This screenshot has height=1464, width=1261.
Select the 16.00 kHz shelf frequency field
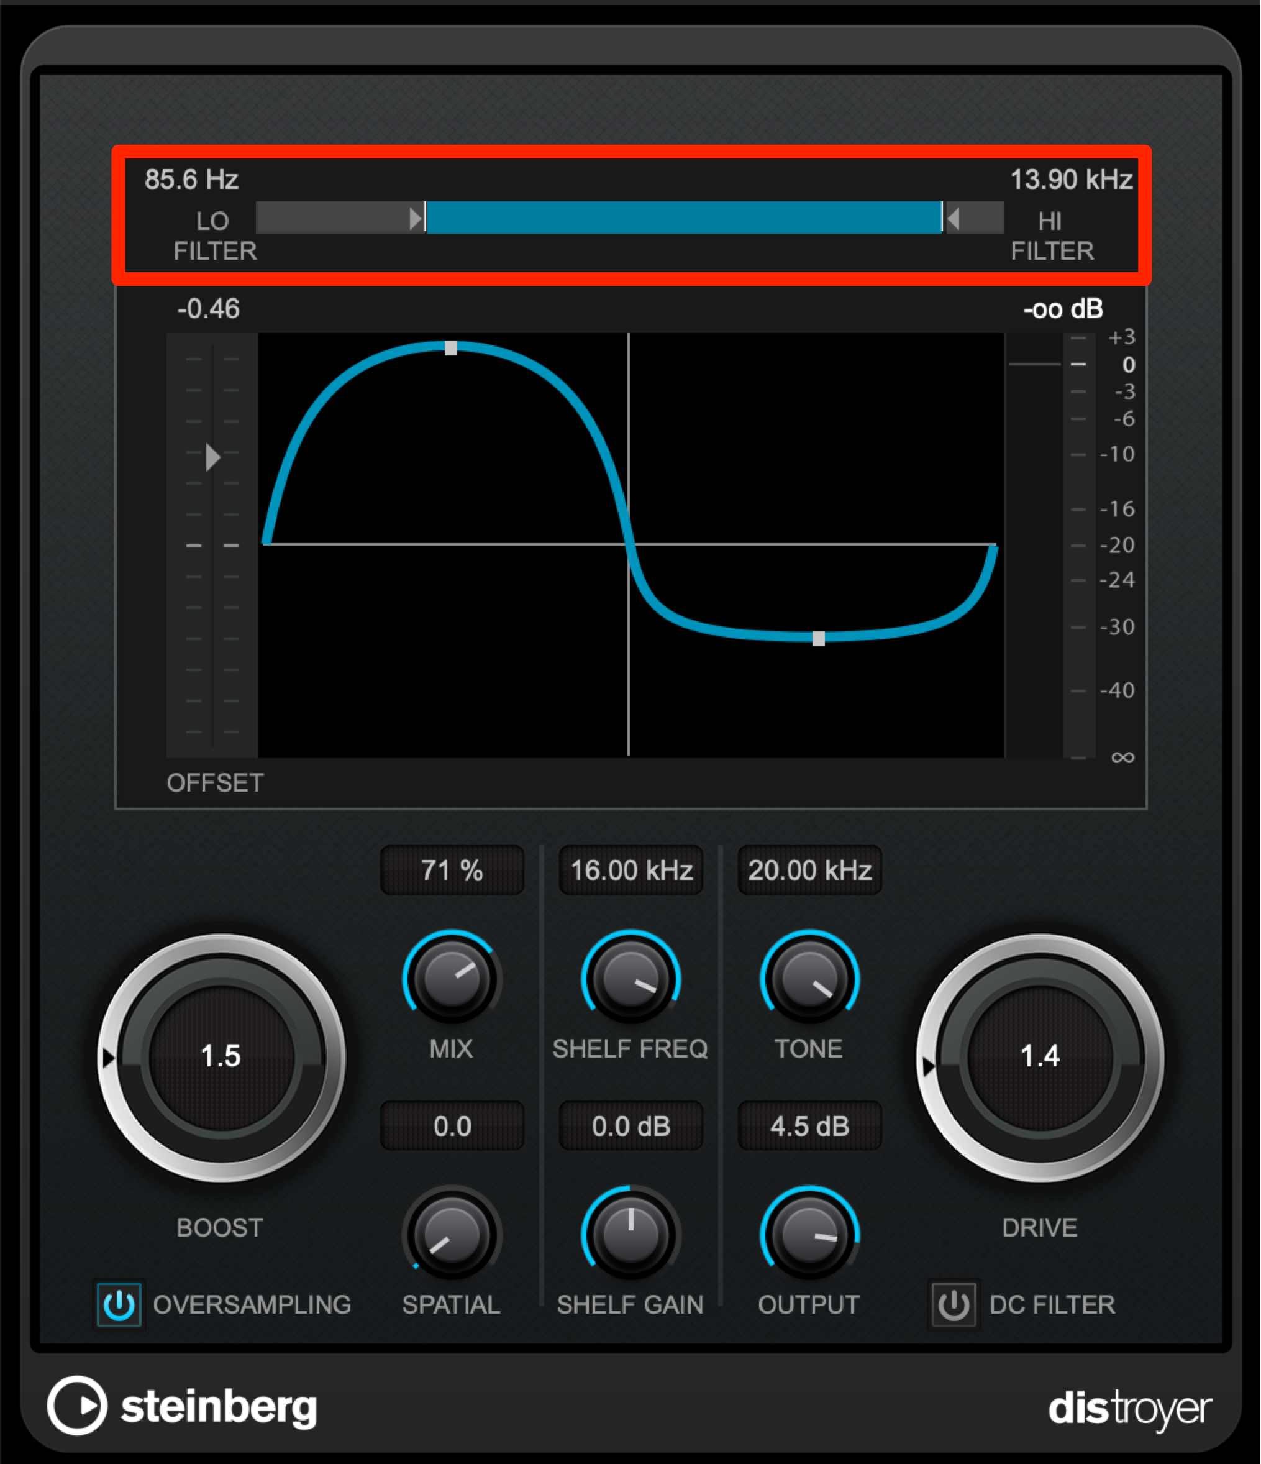[631, 870]
